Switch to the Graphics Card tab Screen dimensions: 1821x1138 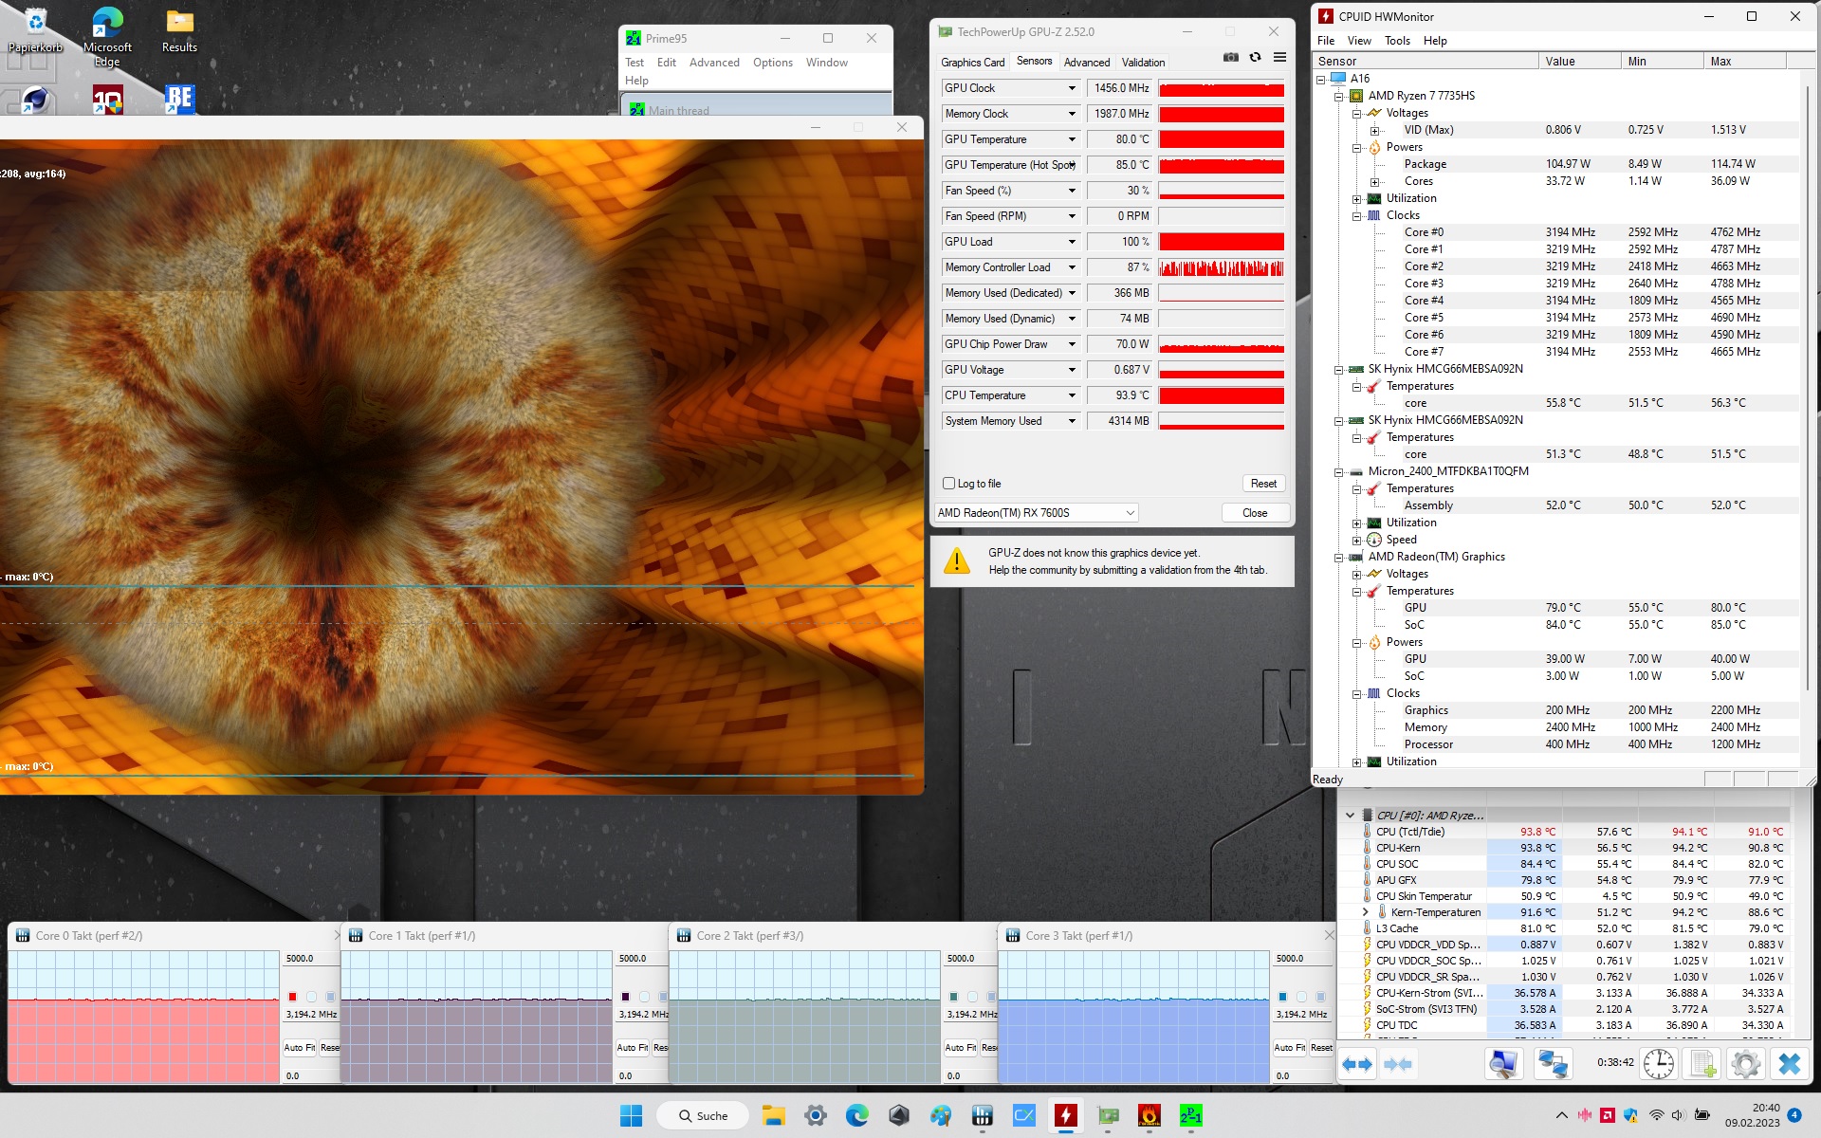(972, 63)
